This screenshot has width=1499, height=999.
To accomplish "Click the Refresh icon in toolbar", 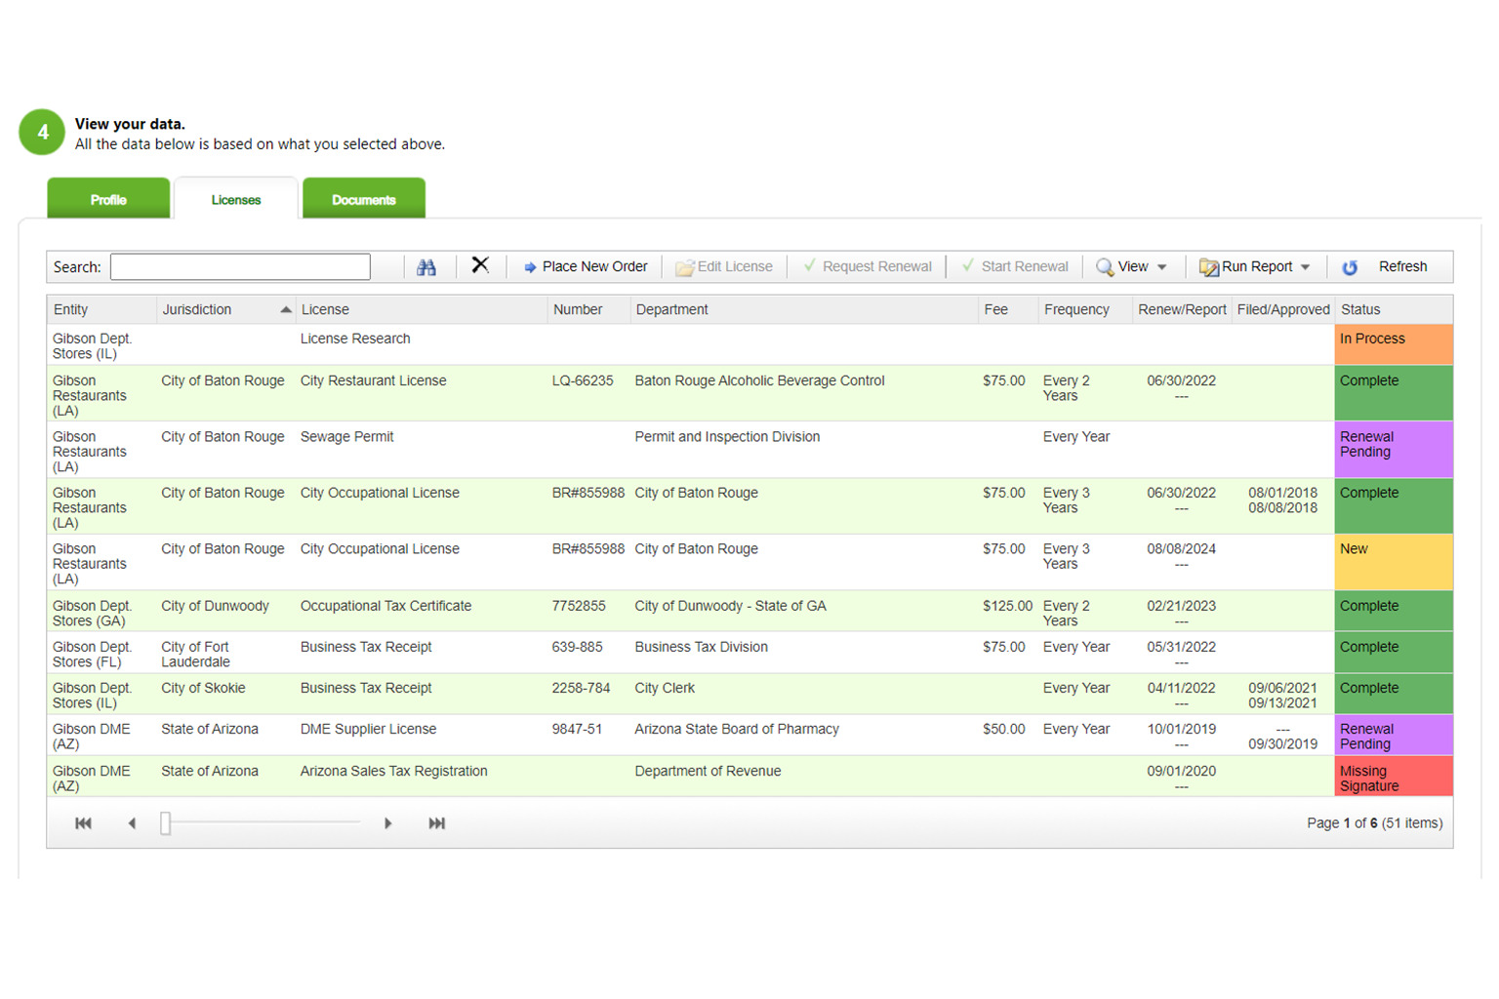I will [x=1350, y=267].
